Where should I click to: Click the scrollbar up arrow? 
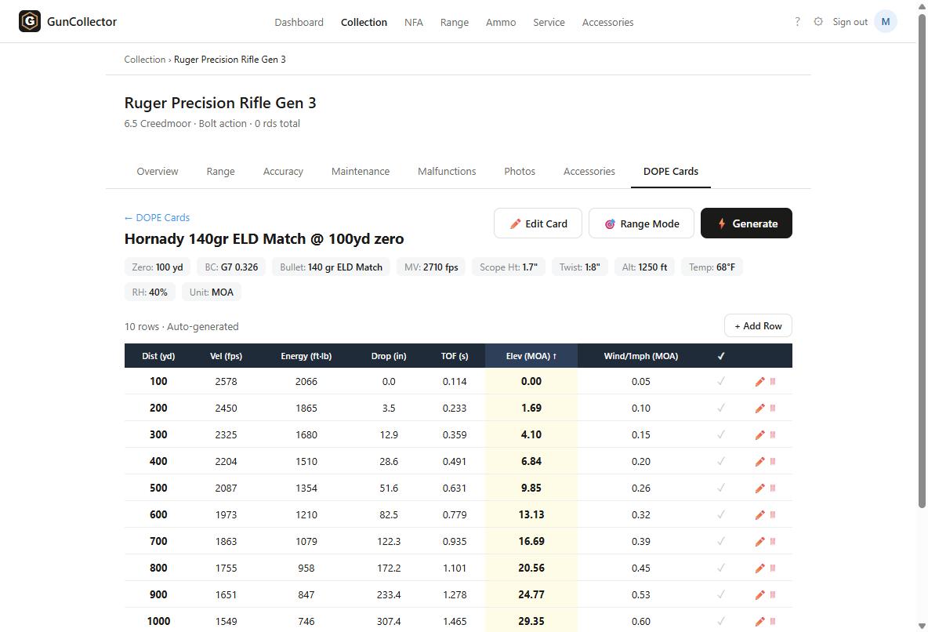[922, 5]
